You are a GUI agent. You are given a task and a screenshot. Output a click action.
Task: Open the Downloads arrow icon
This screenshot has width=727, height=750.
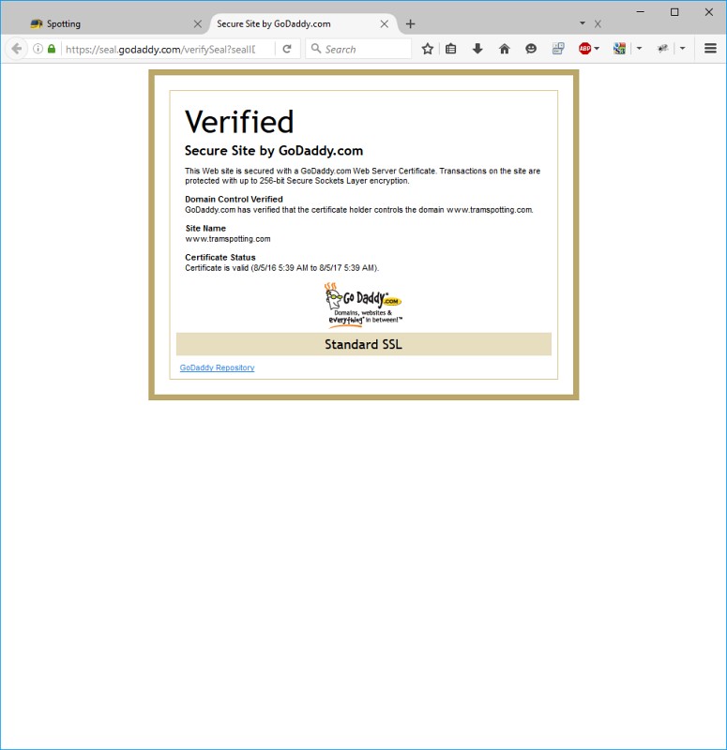(x=477, y=49)
